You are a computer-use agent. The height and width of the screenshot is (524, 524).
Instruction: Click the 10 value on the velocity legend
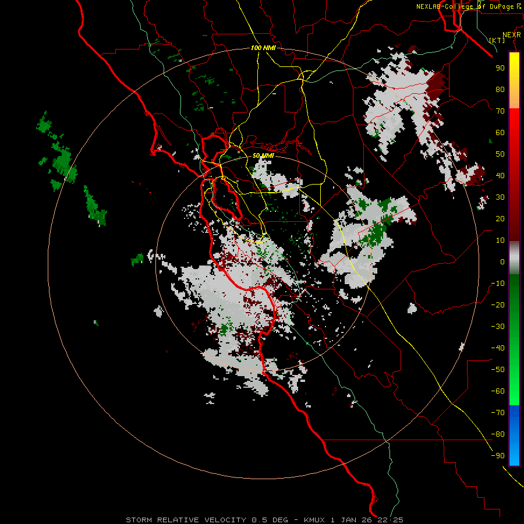(x=500, y=240)
